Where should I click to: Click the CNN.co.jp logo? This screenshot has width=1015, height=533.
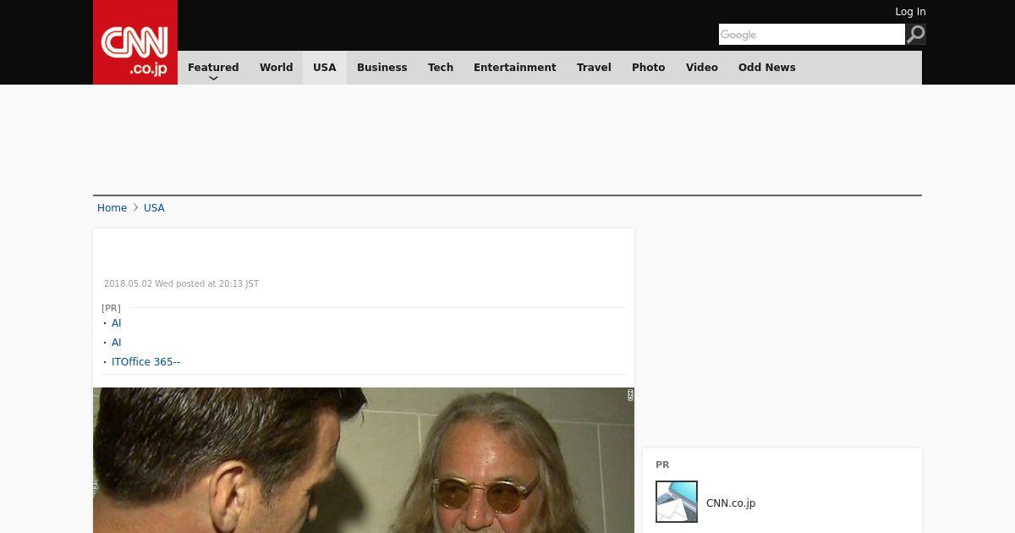point(135,42)
